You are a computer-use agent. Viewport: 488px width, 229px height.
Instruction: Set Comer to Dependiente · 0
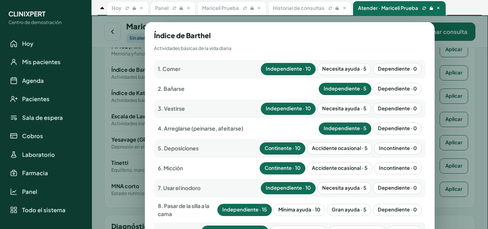397,69
